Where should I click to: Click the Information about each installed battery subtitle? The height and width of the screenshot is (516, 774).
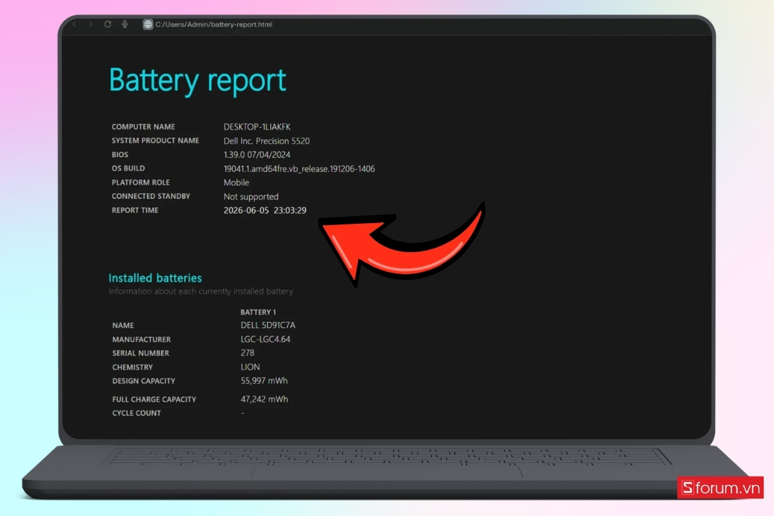201,292
